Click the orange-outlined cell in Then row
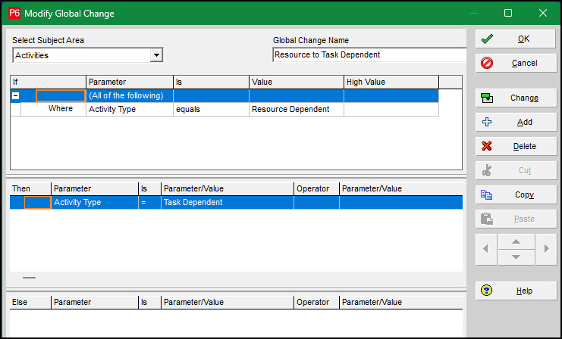 pos(37,202)
